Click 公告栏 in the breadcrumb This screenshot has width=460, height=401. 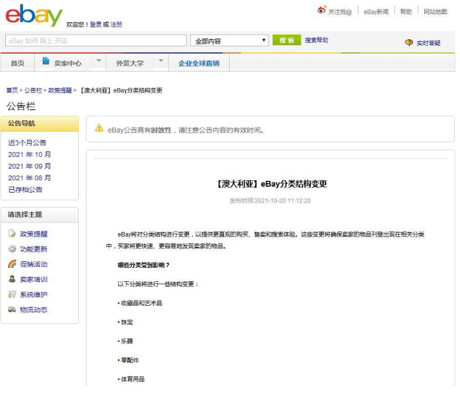pyautogui.click(x=33, y=90)
